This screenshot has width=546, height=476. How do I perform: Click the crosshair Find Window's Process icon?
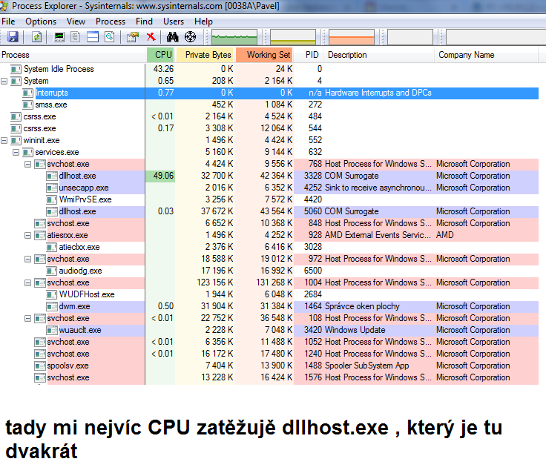click(x=190, y=36)
